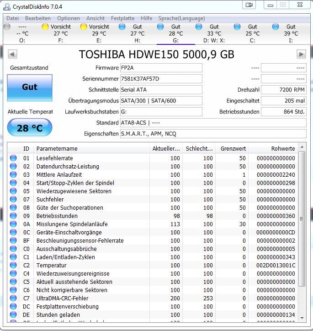Click status icon of Mittlere Anlaufzeit row

pyautogui.click(x=13, y=174)
